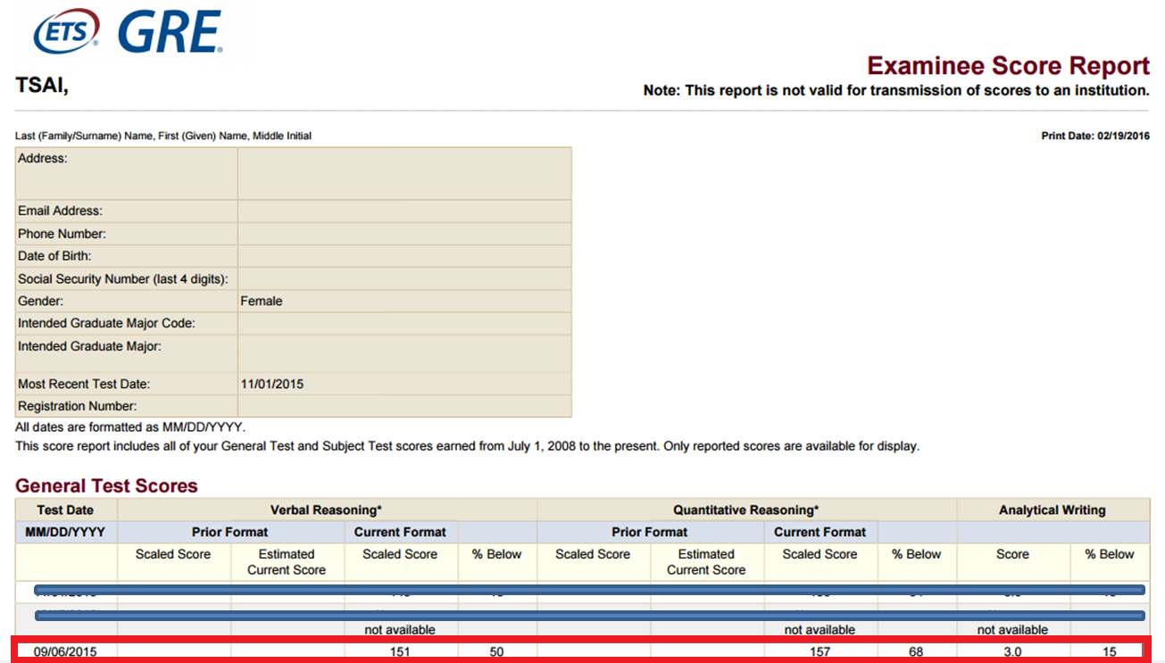Select the examinee name TSAI,
This screenshot has height=663, width=1165.
[42, 87]
